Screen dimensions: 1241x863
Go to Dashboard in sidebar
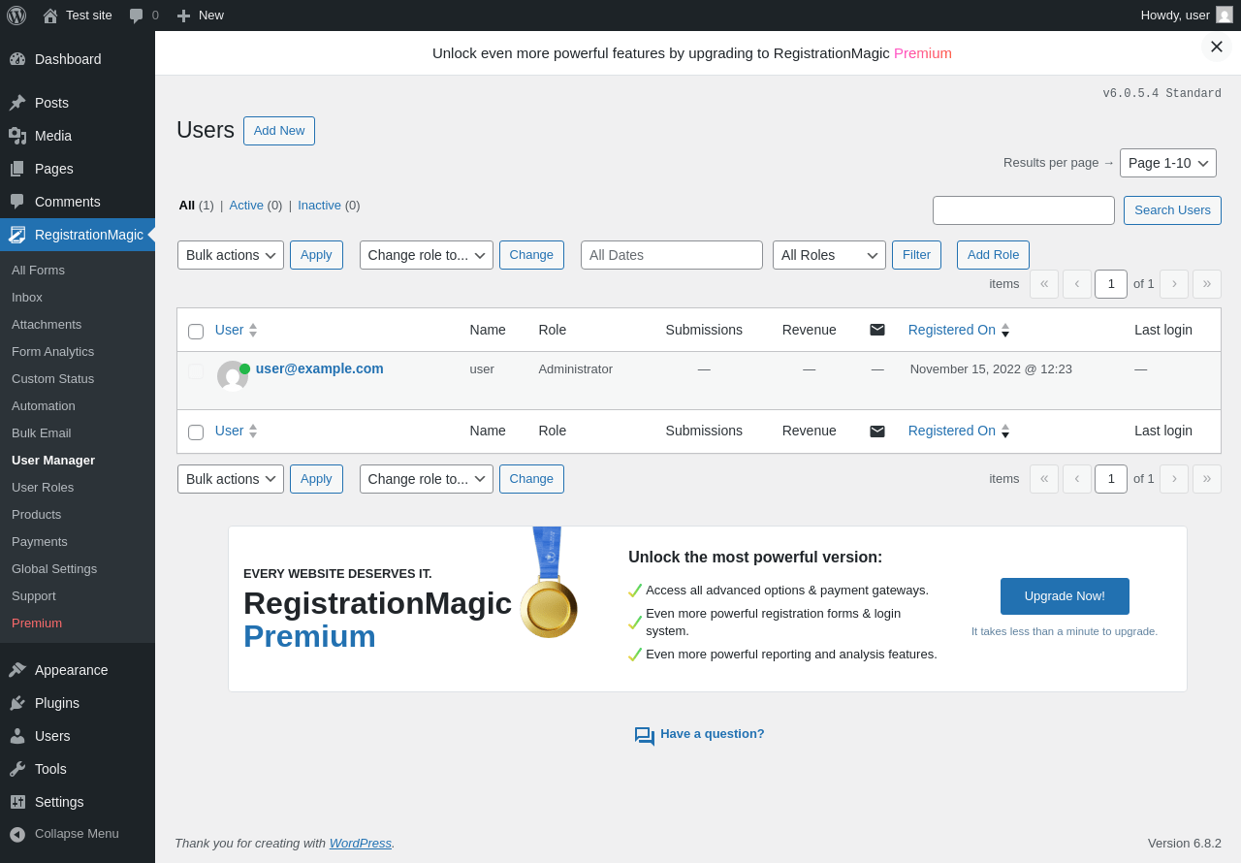78,59
